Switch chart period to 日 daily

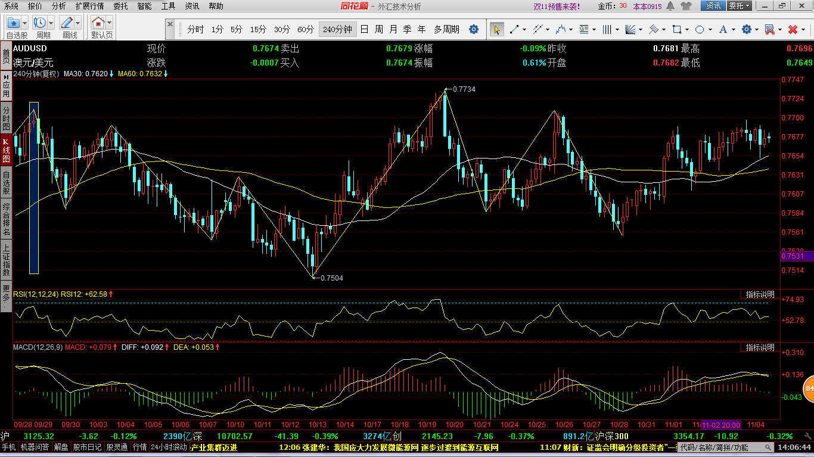coord(364,29)
